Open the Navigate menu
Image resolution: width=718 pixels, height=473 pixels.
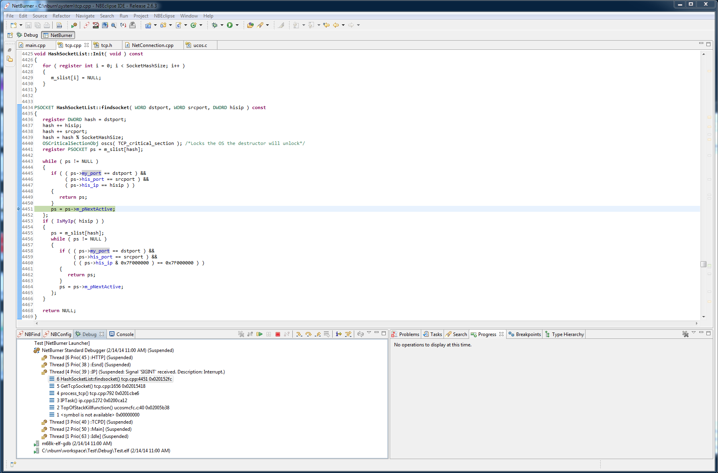85,16
